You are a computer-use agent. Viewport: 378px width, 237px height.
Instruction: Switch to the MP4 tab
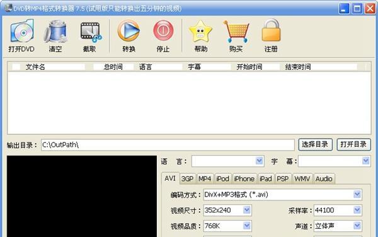[205, 179]
